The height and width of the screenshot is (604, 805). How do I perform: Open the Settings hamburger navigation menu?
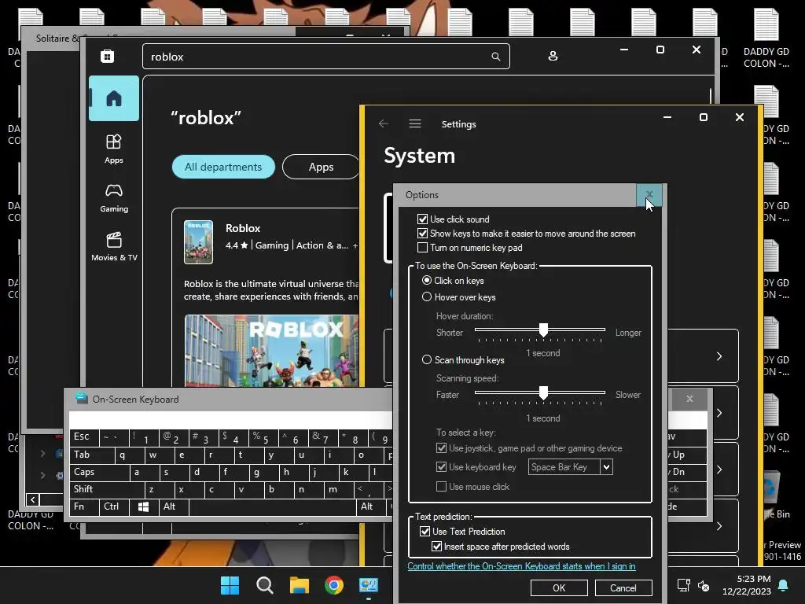pyautogui.click(x=415, y=123)
